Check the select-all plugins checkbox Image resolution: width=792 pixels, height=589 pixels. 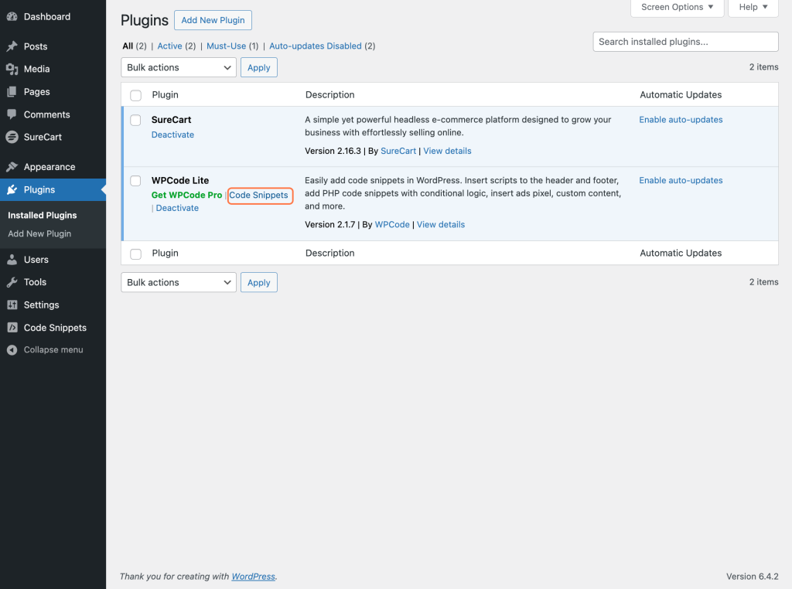135,95
